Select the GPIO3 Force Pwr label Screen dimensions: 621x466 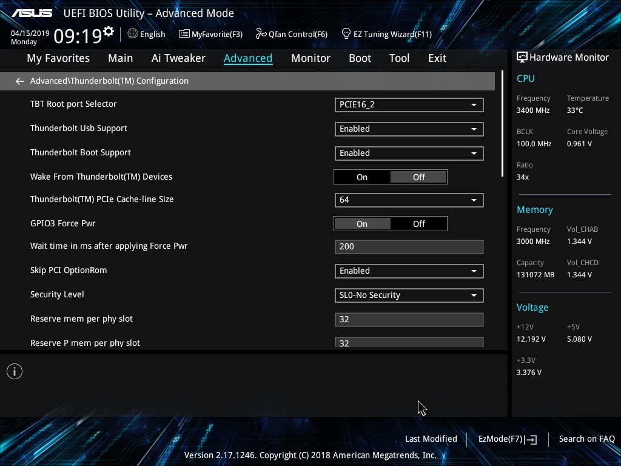tap(63, 223)
